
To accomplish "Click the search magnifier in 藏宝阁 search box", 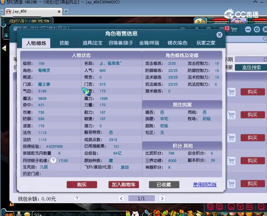I will click(265, 39).
